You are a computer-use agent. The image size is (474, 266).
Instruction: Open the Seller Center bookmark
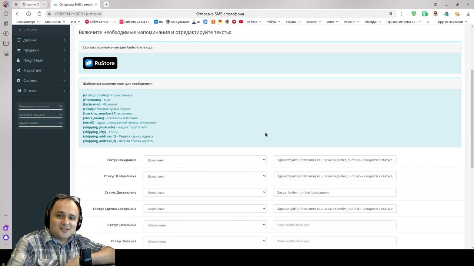click(100, 22)
